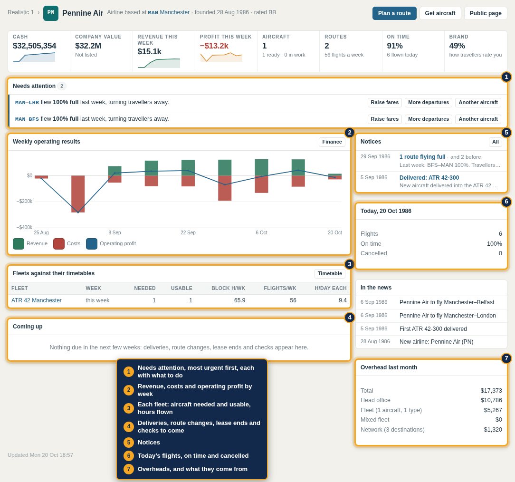Click the Brand 49% stat
Image resolution: width=515 pixels, height=482 pixels.
(x=475, y=51)
